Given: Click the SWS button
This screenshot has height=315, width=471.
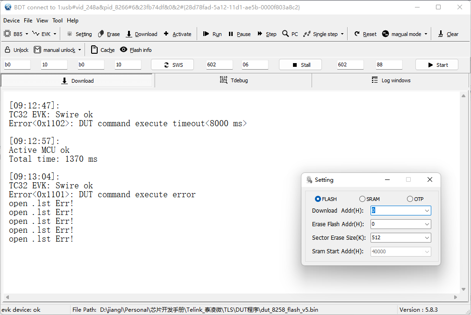Looking at the screenshot, I should [x=172, y=64].
